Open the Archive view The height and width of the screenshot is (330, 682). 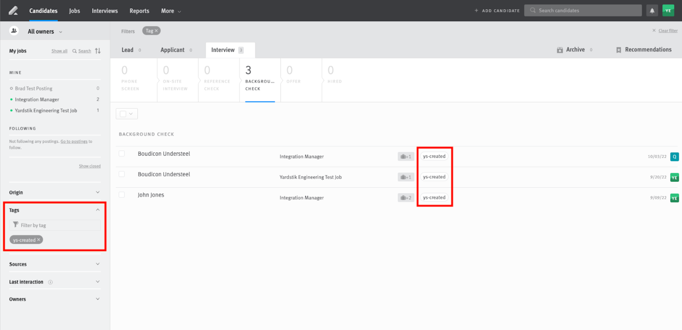[574, 50]
